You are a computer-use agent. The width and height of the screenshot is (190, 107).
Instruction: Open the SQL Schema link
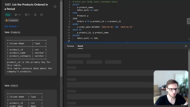(x=12, y=26)
